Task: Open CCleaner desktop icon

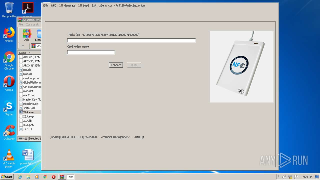Action: click(x=9, y=132)
